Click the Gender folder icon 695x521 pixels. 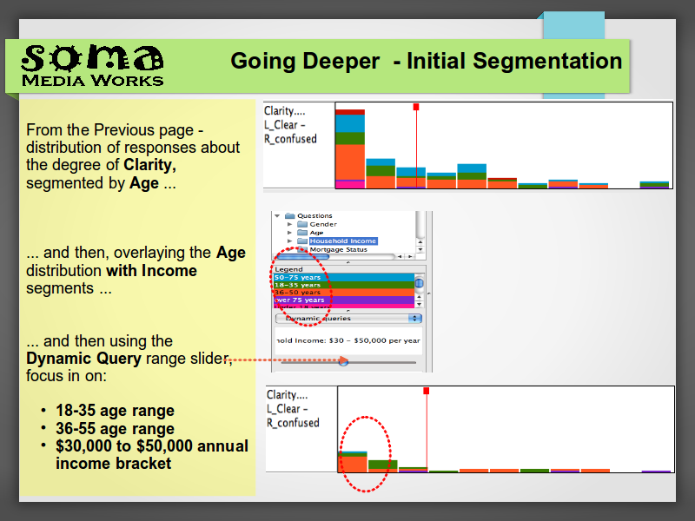[303, 224]
